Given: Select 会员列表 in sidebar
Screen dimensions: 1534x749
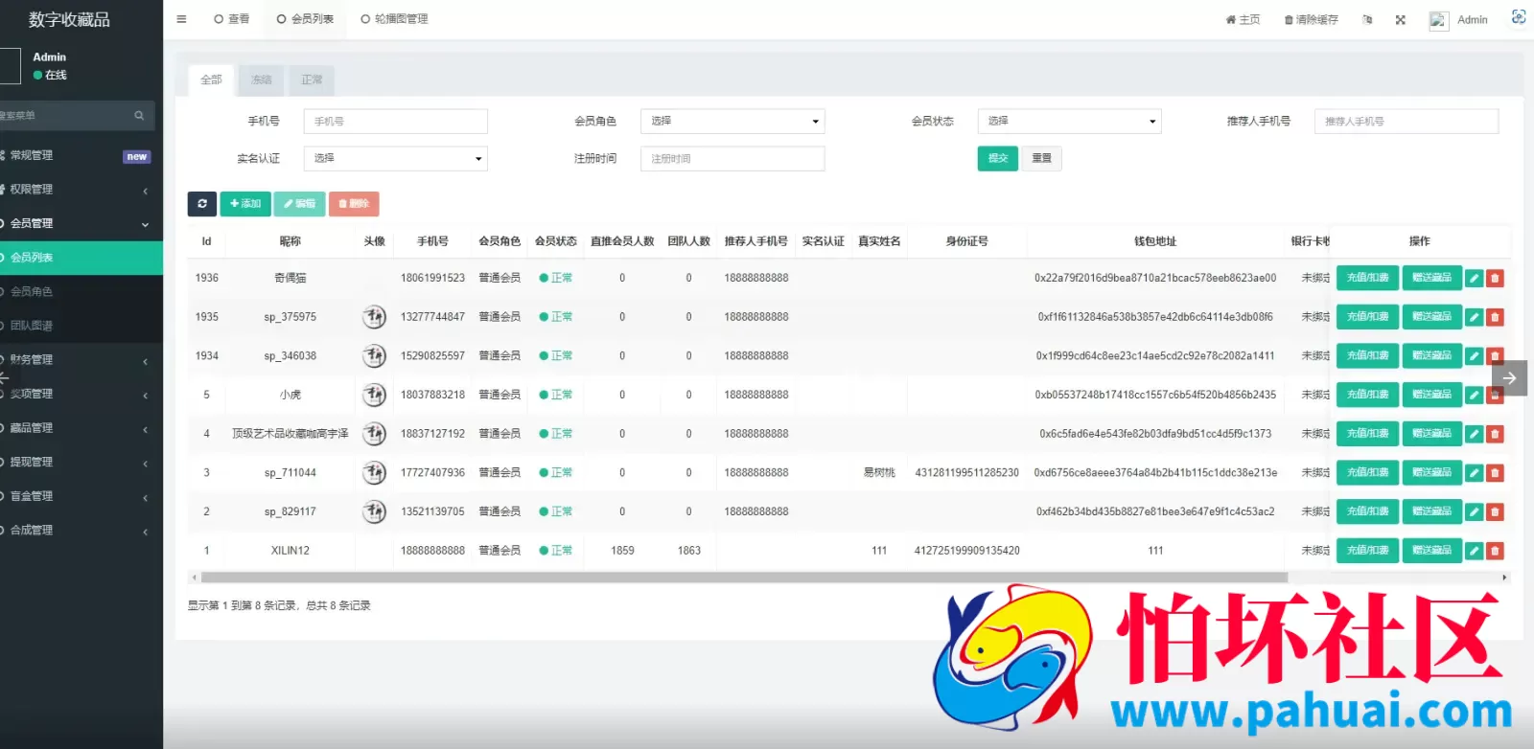Looking at the screenshot, I should [81, 258].
